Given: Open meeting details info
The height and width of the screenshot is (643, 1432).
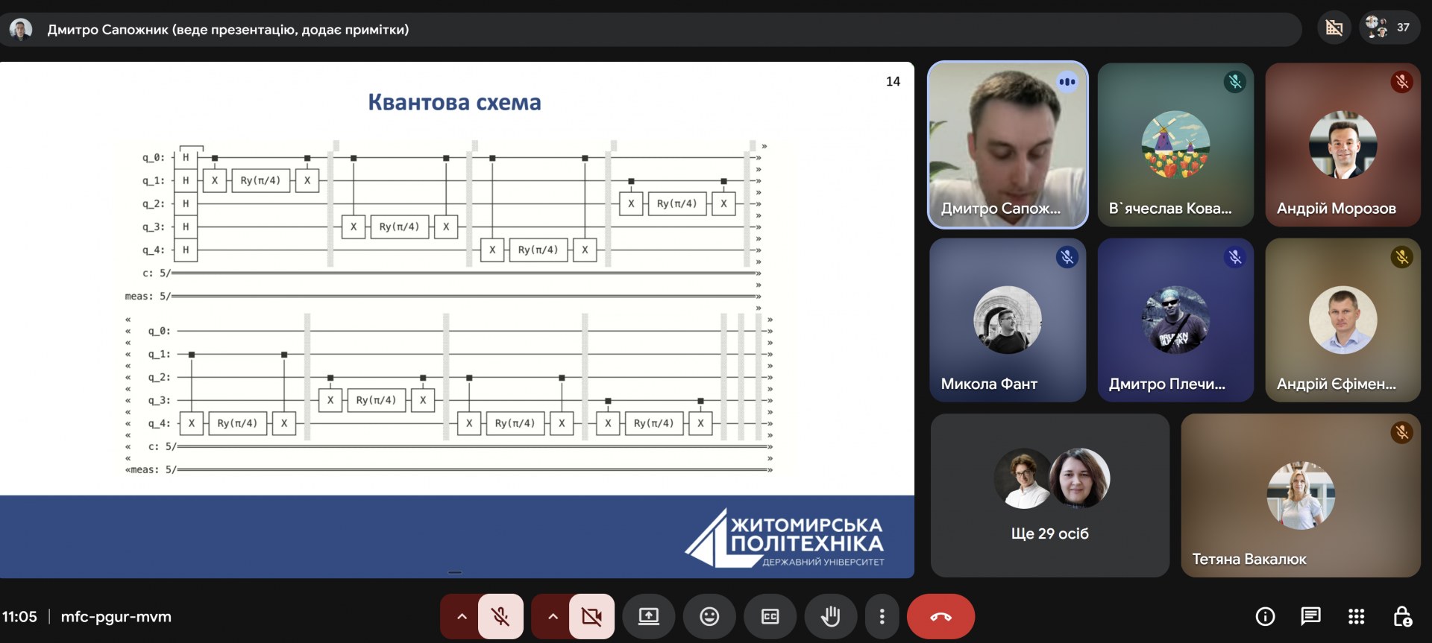Looking at the screenshot, I should (x=1265, y=616).
